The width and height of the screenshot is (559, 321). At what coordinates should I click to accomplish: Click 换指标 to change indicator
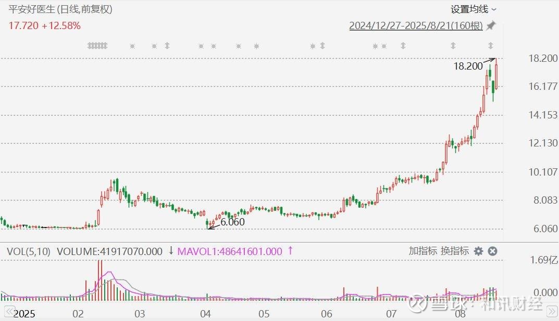point(455,251)
